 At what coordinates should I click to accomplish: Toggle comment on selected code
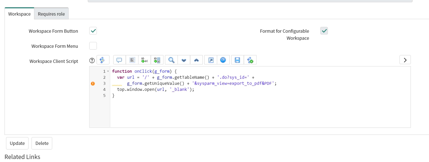[119, 60]
